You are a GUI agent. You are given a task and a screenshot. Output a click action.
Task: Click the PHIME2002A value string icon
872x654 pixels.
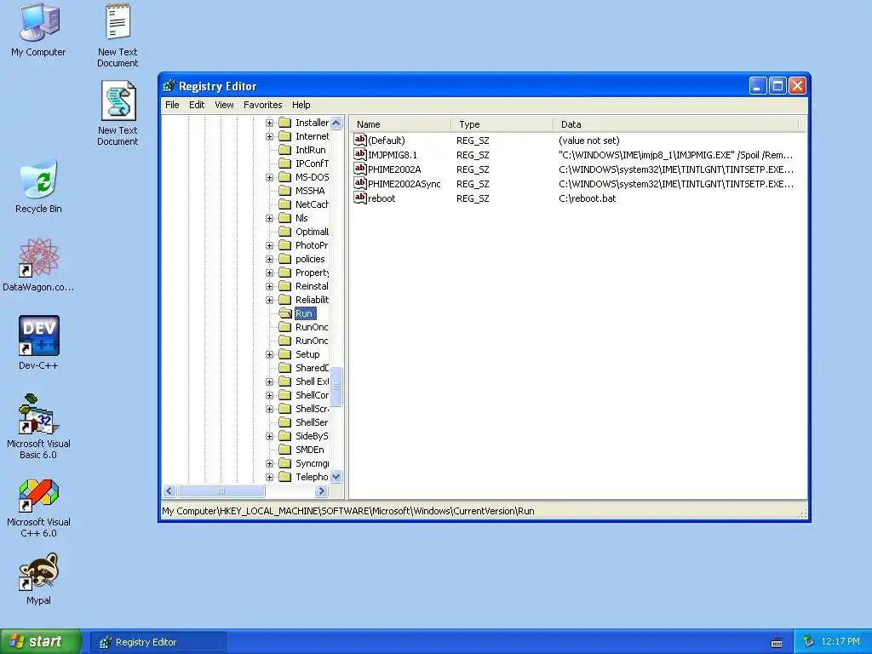pos(360,169)
